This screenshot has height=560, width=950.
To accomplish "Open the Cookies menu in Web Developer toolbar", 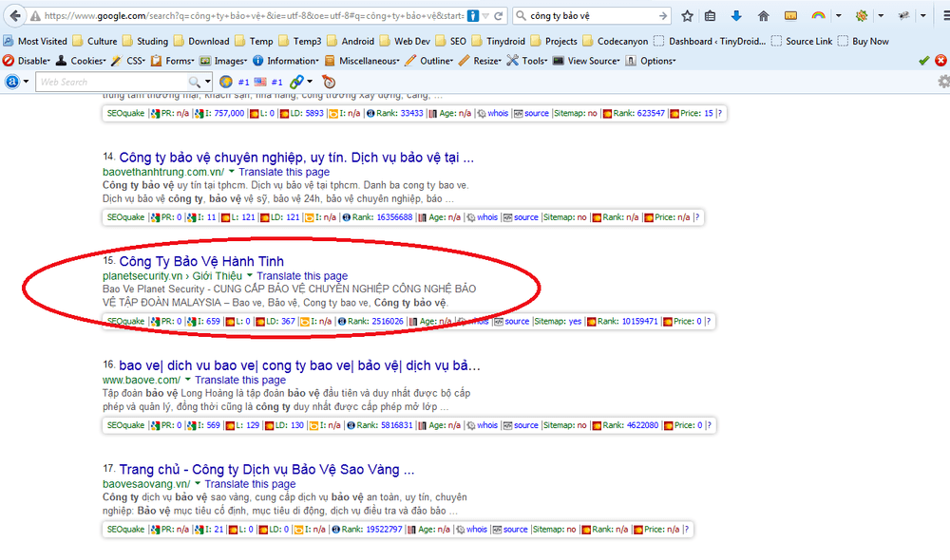I will click(81, 61).
